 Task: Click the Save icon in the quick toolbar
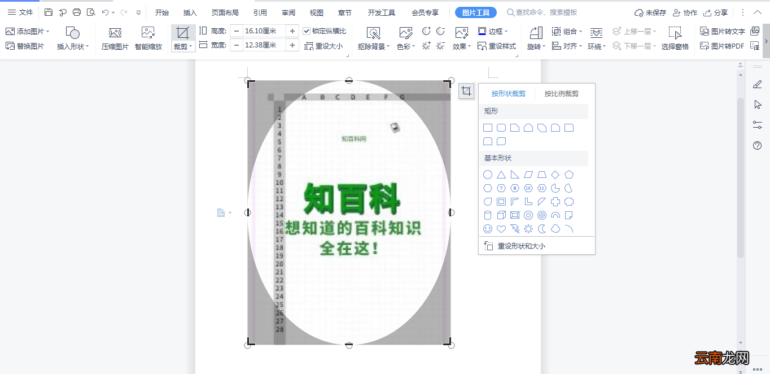tap(49, 12)
